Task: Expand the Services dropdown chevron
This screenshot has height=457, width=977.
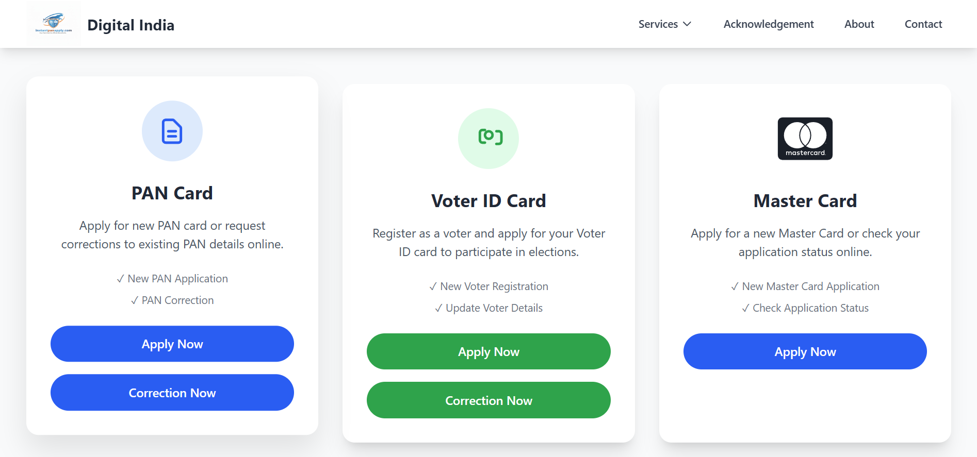Action: coord(687,24)
